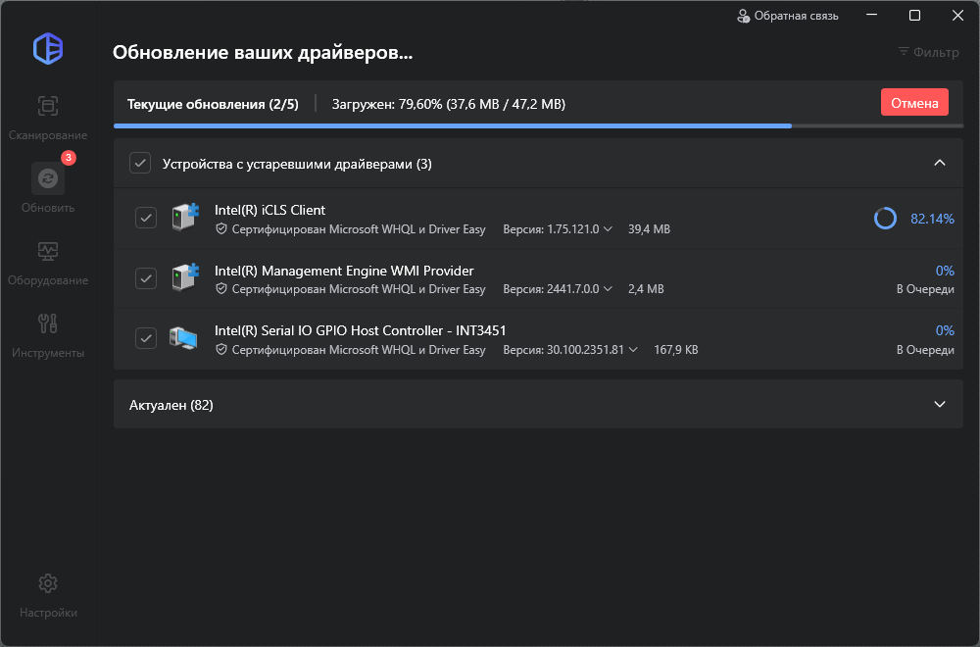Click the Текущие обновления (2/5) label

click(213, 104)
